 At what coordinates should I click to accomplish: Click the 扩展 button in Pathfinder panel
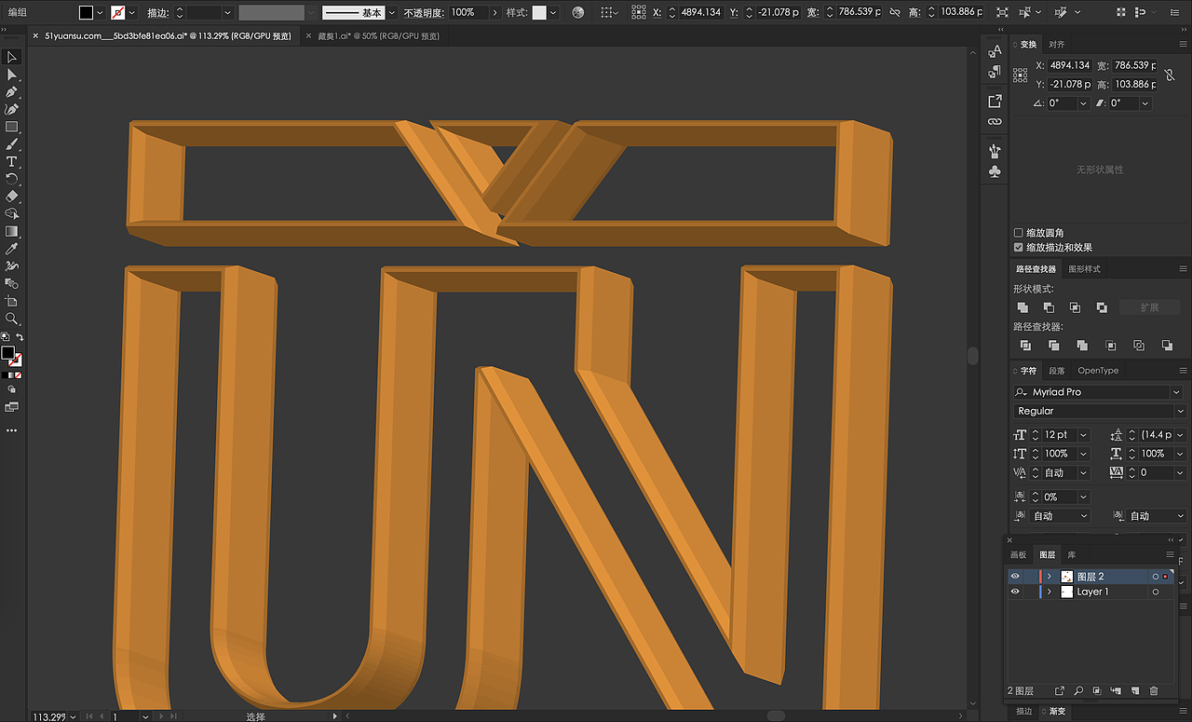(1149, 307)
